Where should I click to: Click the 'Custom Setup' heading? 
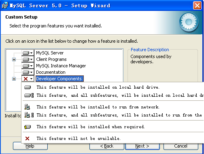[x=21, y=17]
